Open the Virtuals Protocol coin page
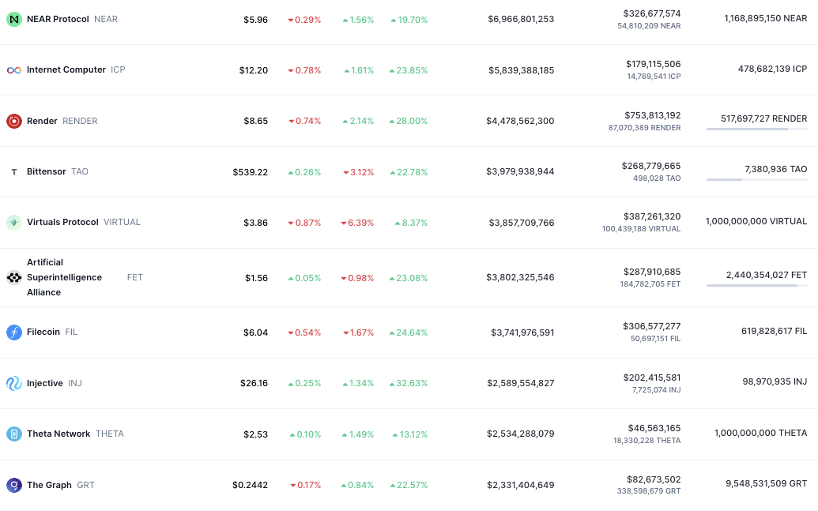This screenshot has width=818, height=511. click(62, 222)
